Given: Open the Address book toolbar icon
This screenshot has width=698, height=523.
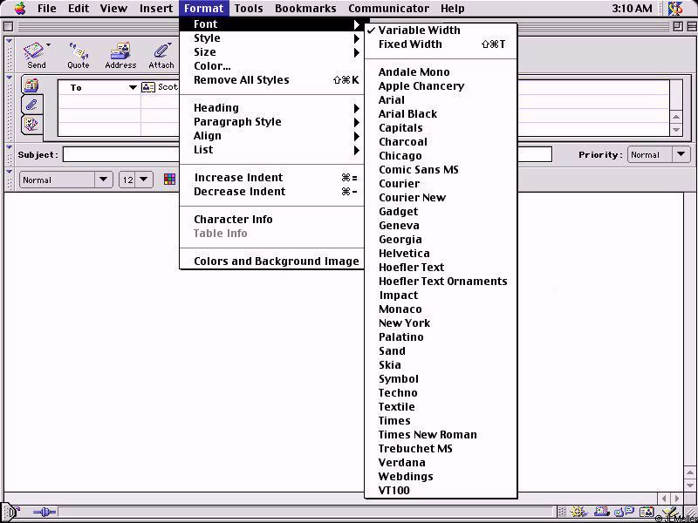Looking at the screenshot, I should pos(120,51).
